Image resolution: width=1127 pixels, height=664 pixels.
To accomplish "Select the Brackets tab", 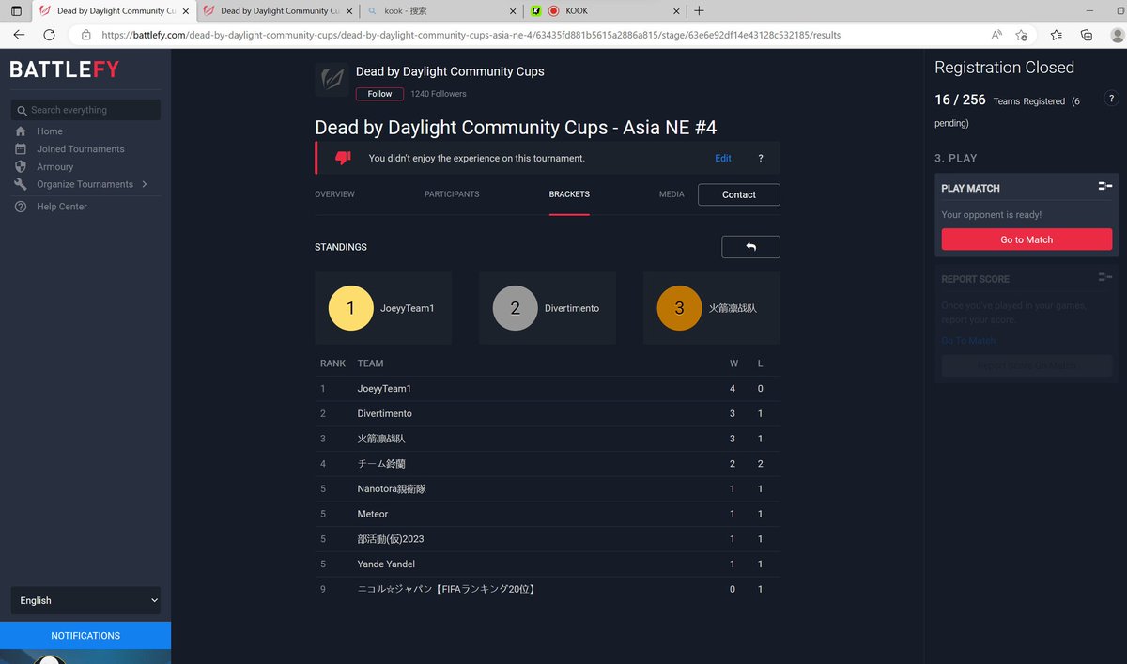I will pyautogui.click(x=569, y=194).
